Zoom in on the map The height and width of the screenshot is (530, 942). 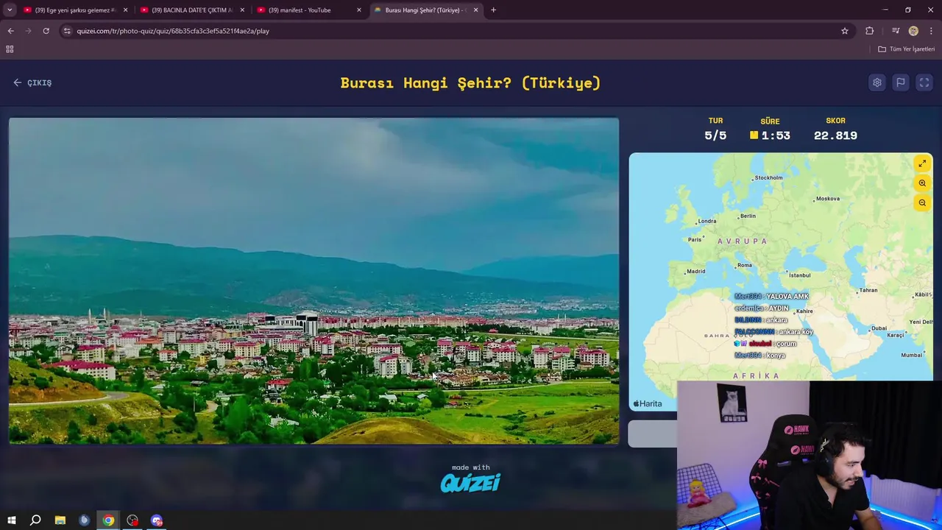(922, 183)
